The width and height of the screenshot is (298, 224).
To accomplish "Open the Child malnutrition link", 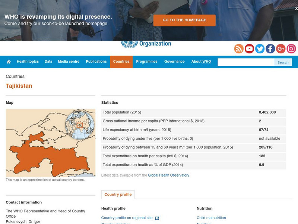I will [x=212, y=218].
